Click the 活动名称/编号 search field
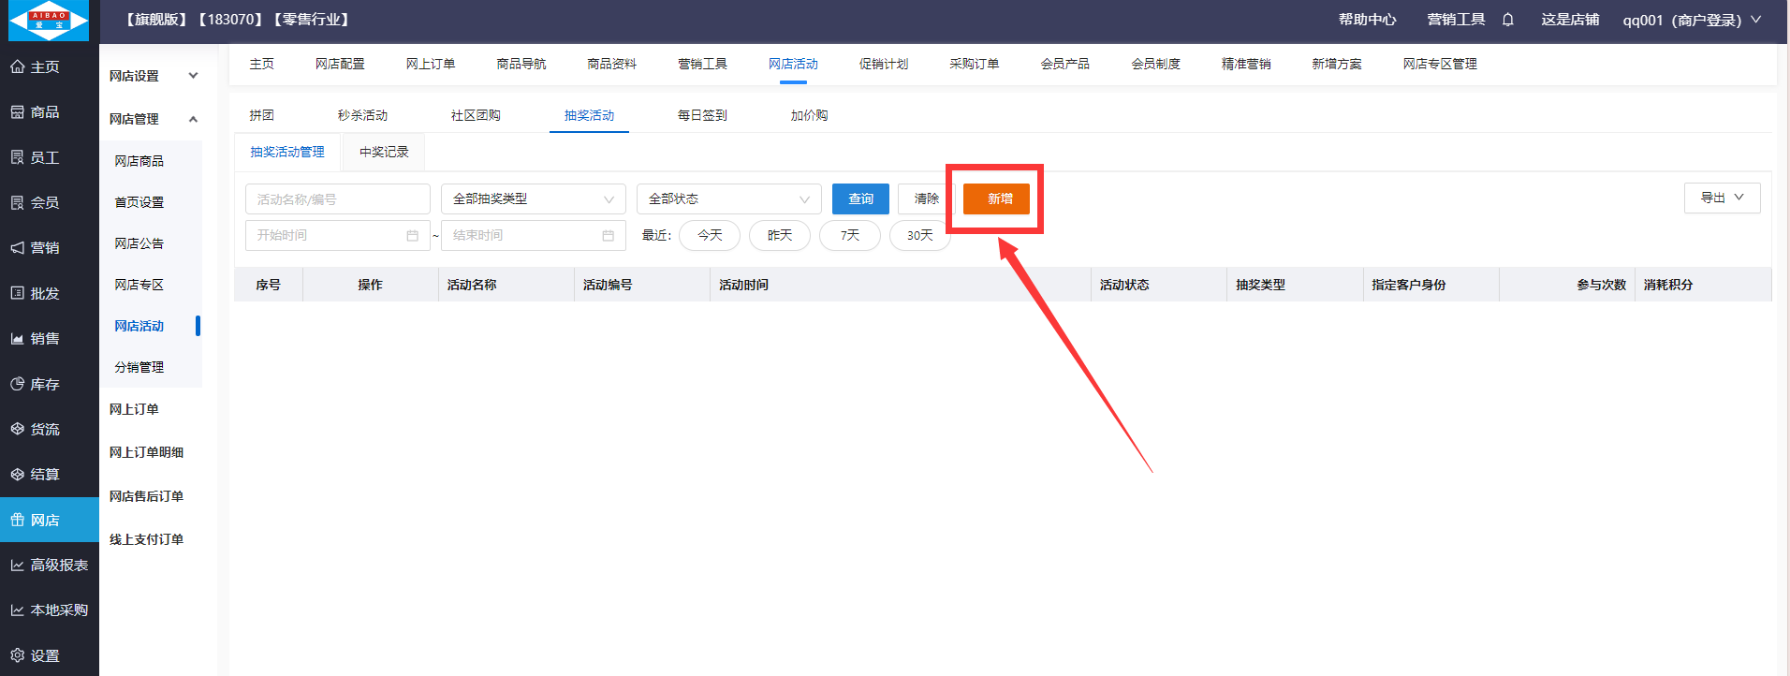 pos(337,199)
